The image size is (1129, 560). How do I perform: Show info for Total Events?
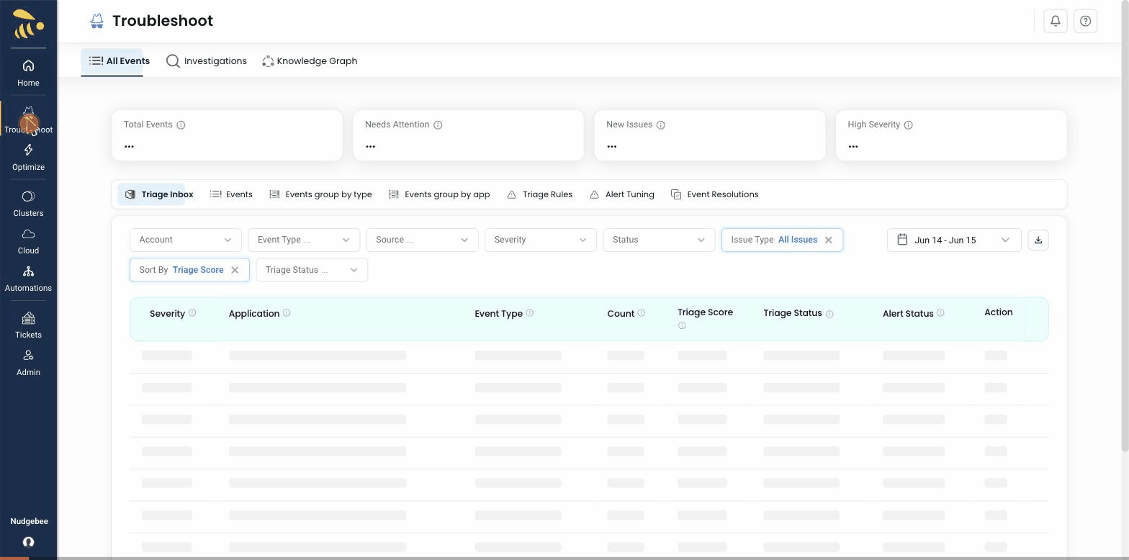[181, 125]
